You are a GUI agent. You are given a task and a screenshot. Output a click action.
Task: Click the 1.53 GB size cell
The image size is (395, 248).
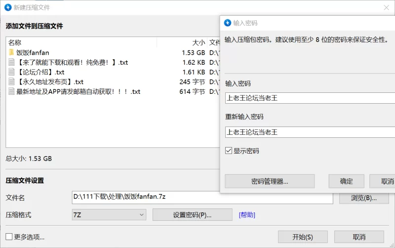coord(194,53)
